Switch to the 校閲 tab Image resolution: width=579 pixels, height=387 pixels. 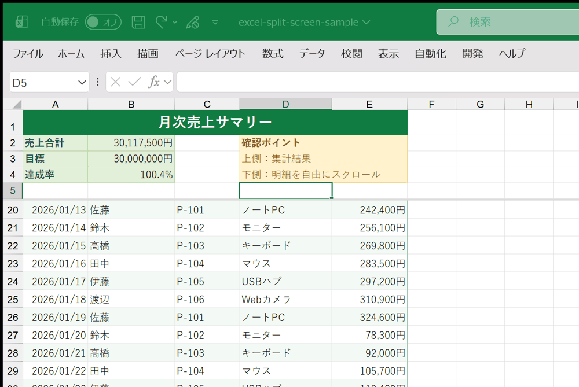click(x=351, y=54)
